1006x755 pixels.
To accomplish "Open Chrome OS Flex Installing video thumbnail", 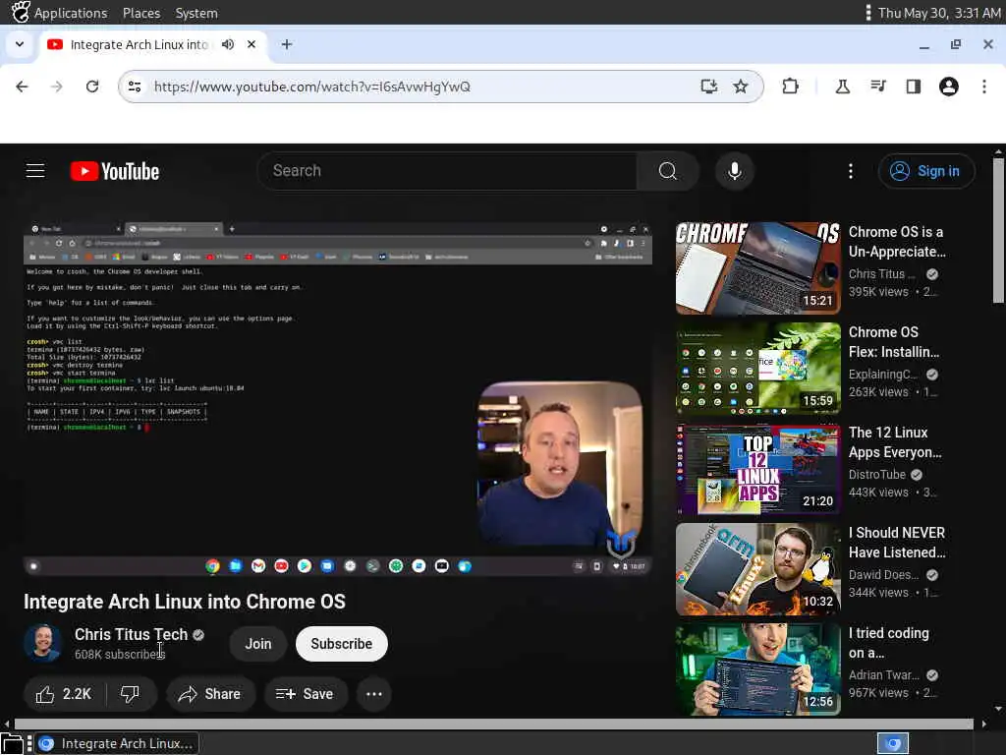I will [757, 368].
